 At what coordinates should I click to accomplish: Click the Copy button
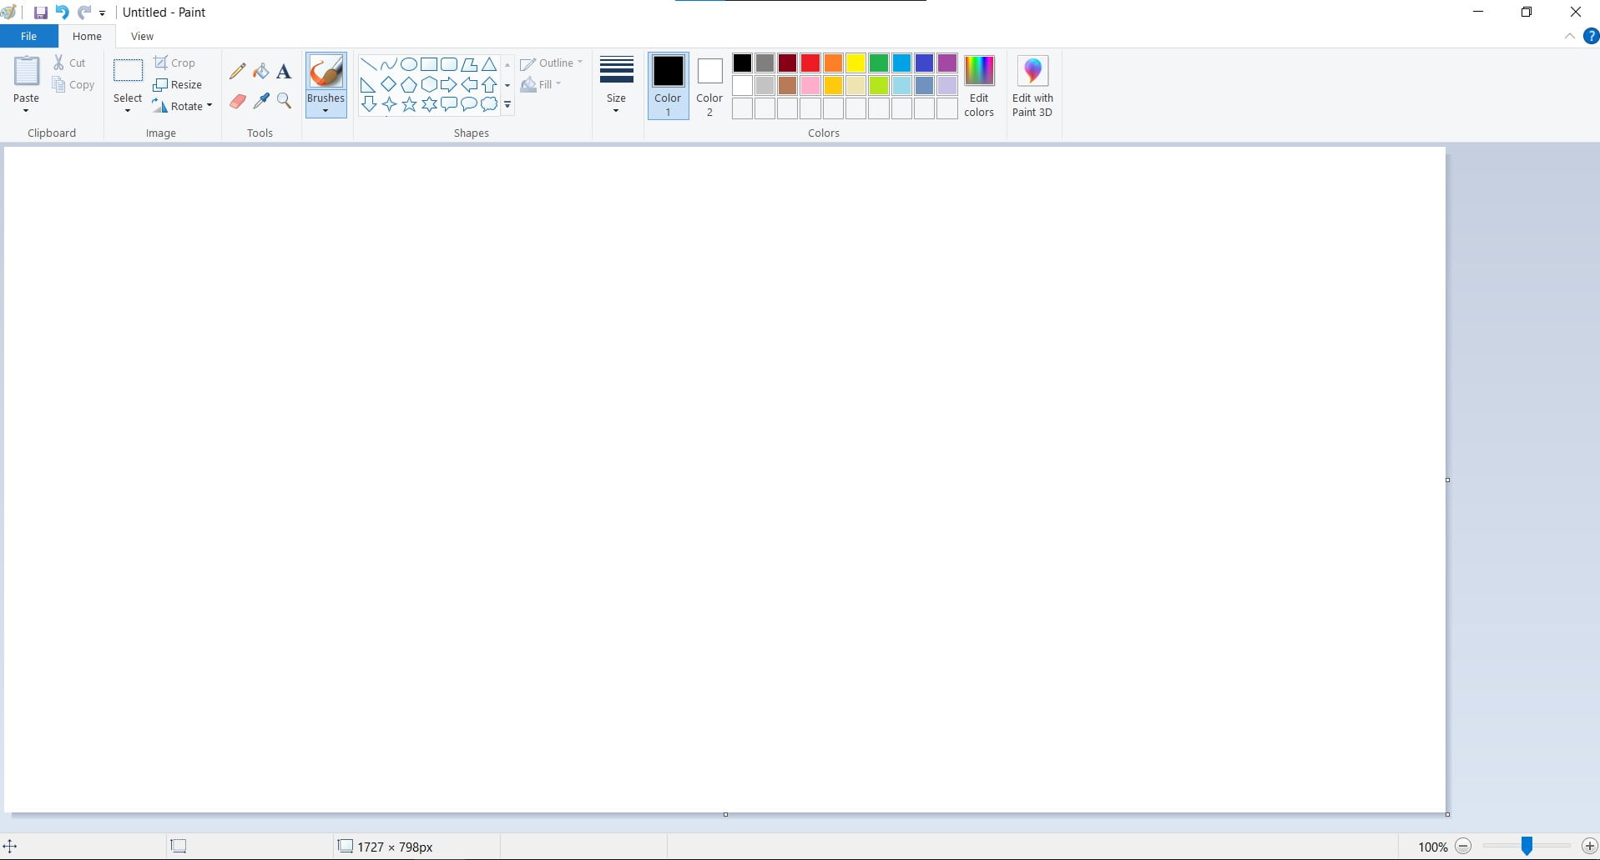pyautogui.click(x=73, y=84)
